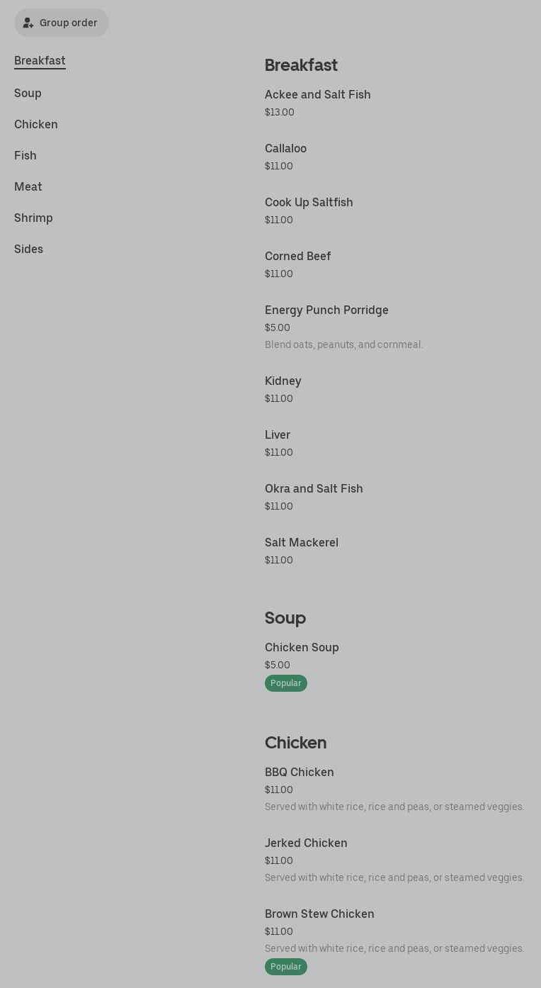This screenshot has width=541, height=988.
Task: Go to the Chicken category in sidebar
Action: pyautogui.click(x=36, y=125)
